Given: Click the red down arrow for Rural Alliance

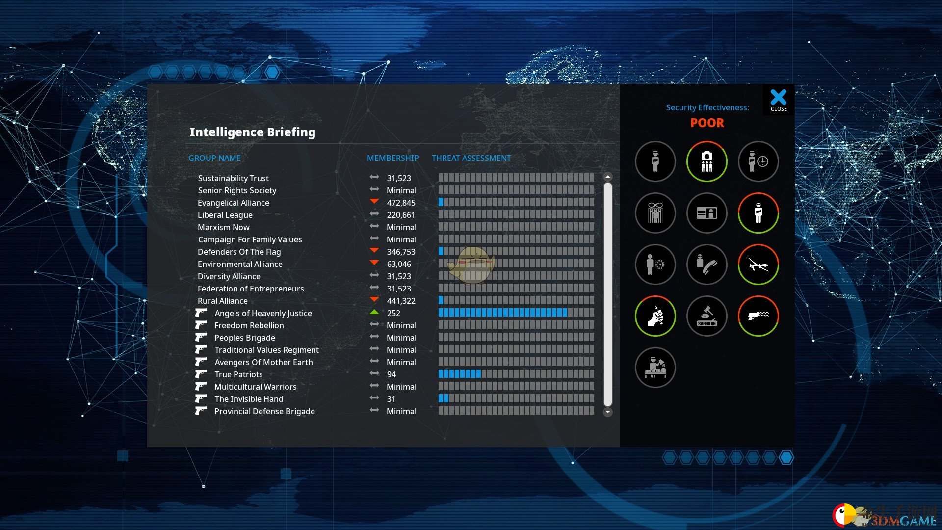Looking at the screenshot, I should tap(374, 299).
